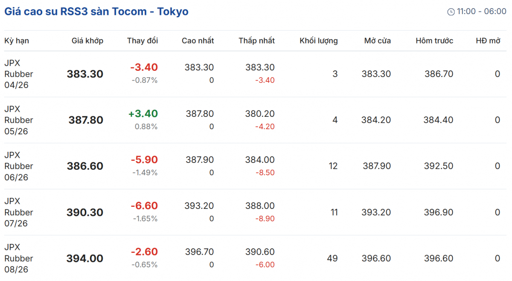Viewport: 512px width, 281px height.
Task: Click the Khối lượng column header
Action: (x=319, y=41)
